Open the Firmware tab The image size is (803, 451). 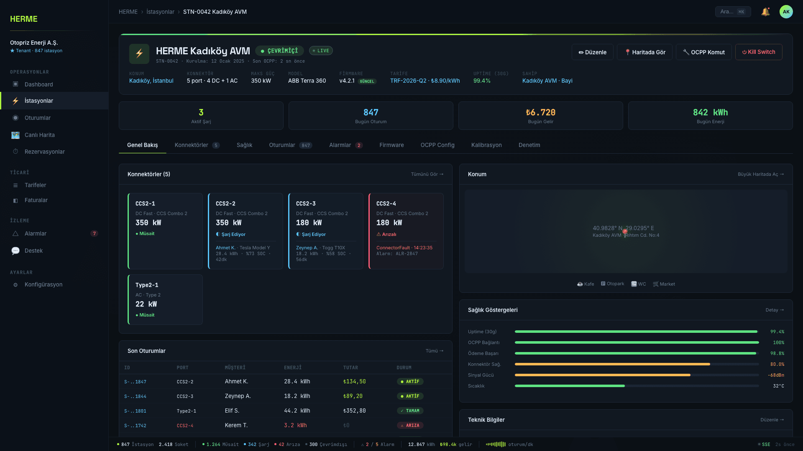coord(391,145)
